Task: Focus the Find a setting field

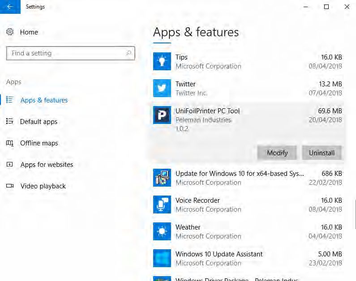Action: (71, 53)
